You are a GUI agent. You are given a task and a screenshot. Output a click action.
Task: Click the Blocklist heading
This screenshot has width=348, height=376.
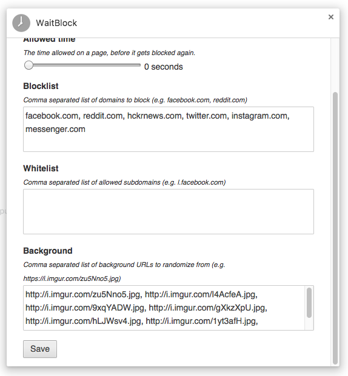click(x=41, y=86)
